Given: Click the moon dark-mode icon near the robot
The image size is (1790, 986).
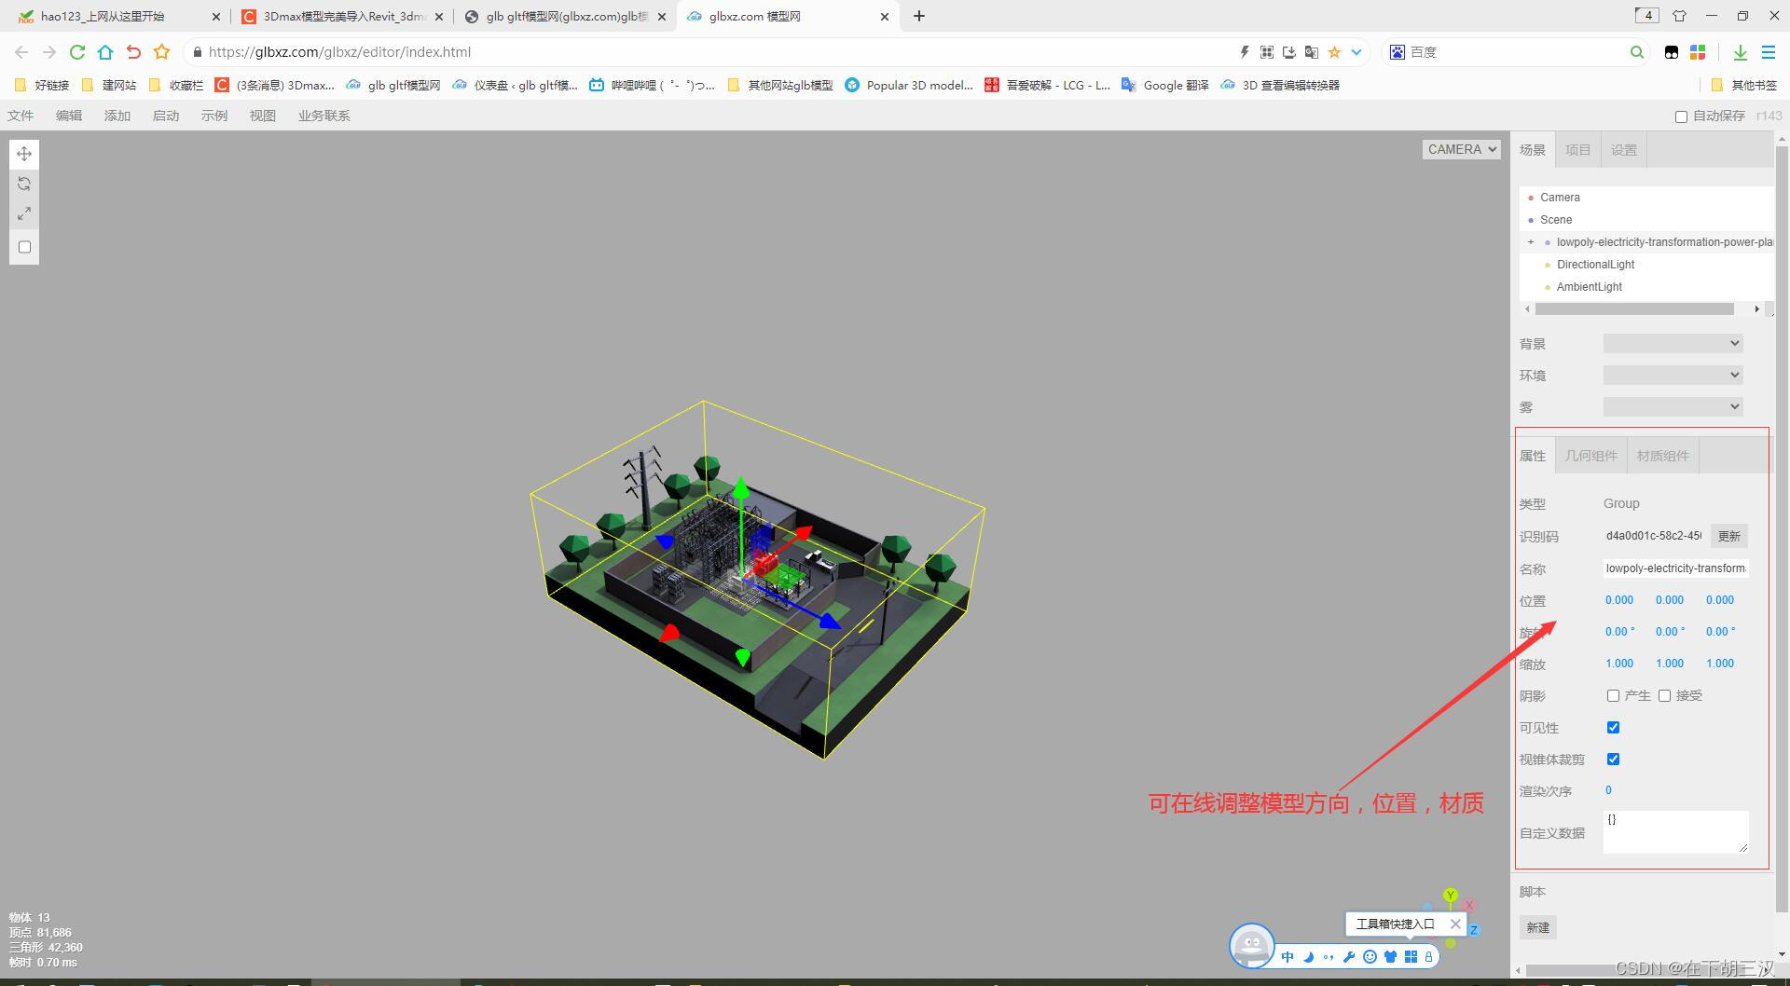Looking at the screenshot, I should pos(1309,956).
